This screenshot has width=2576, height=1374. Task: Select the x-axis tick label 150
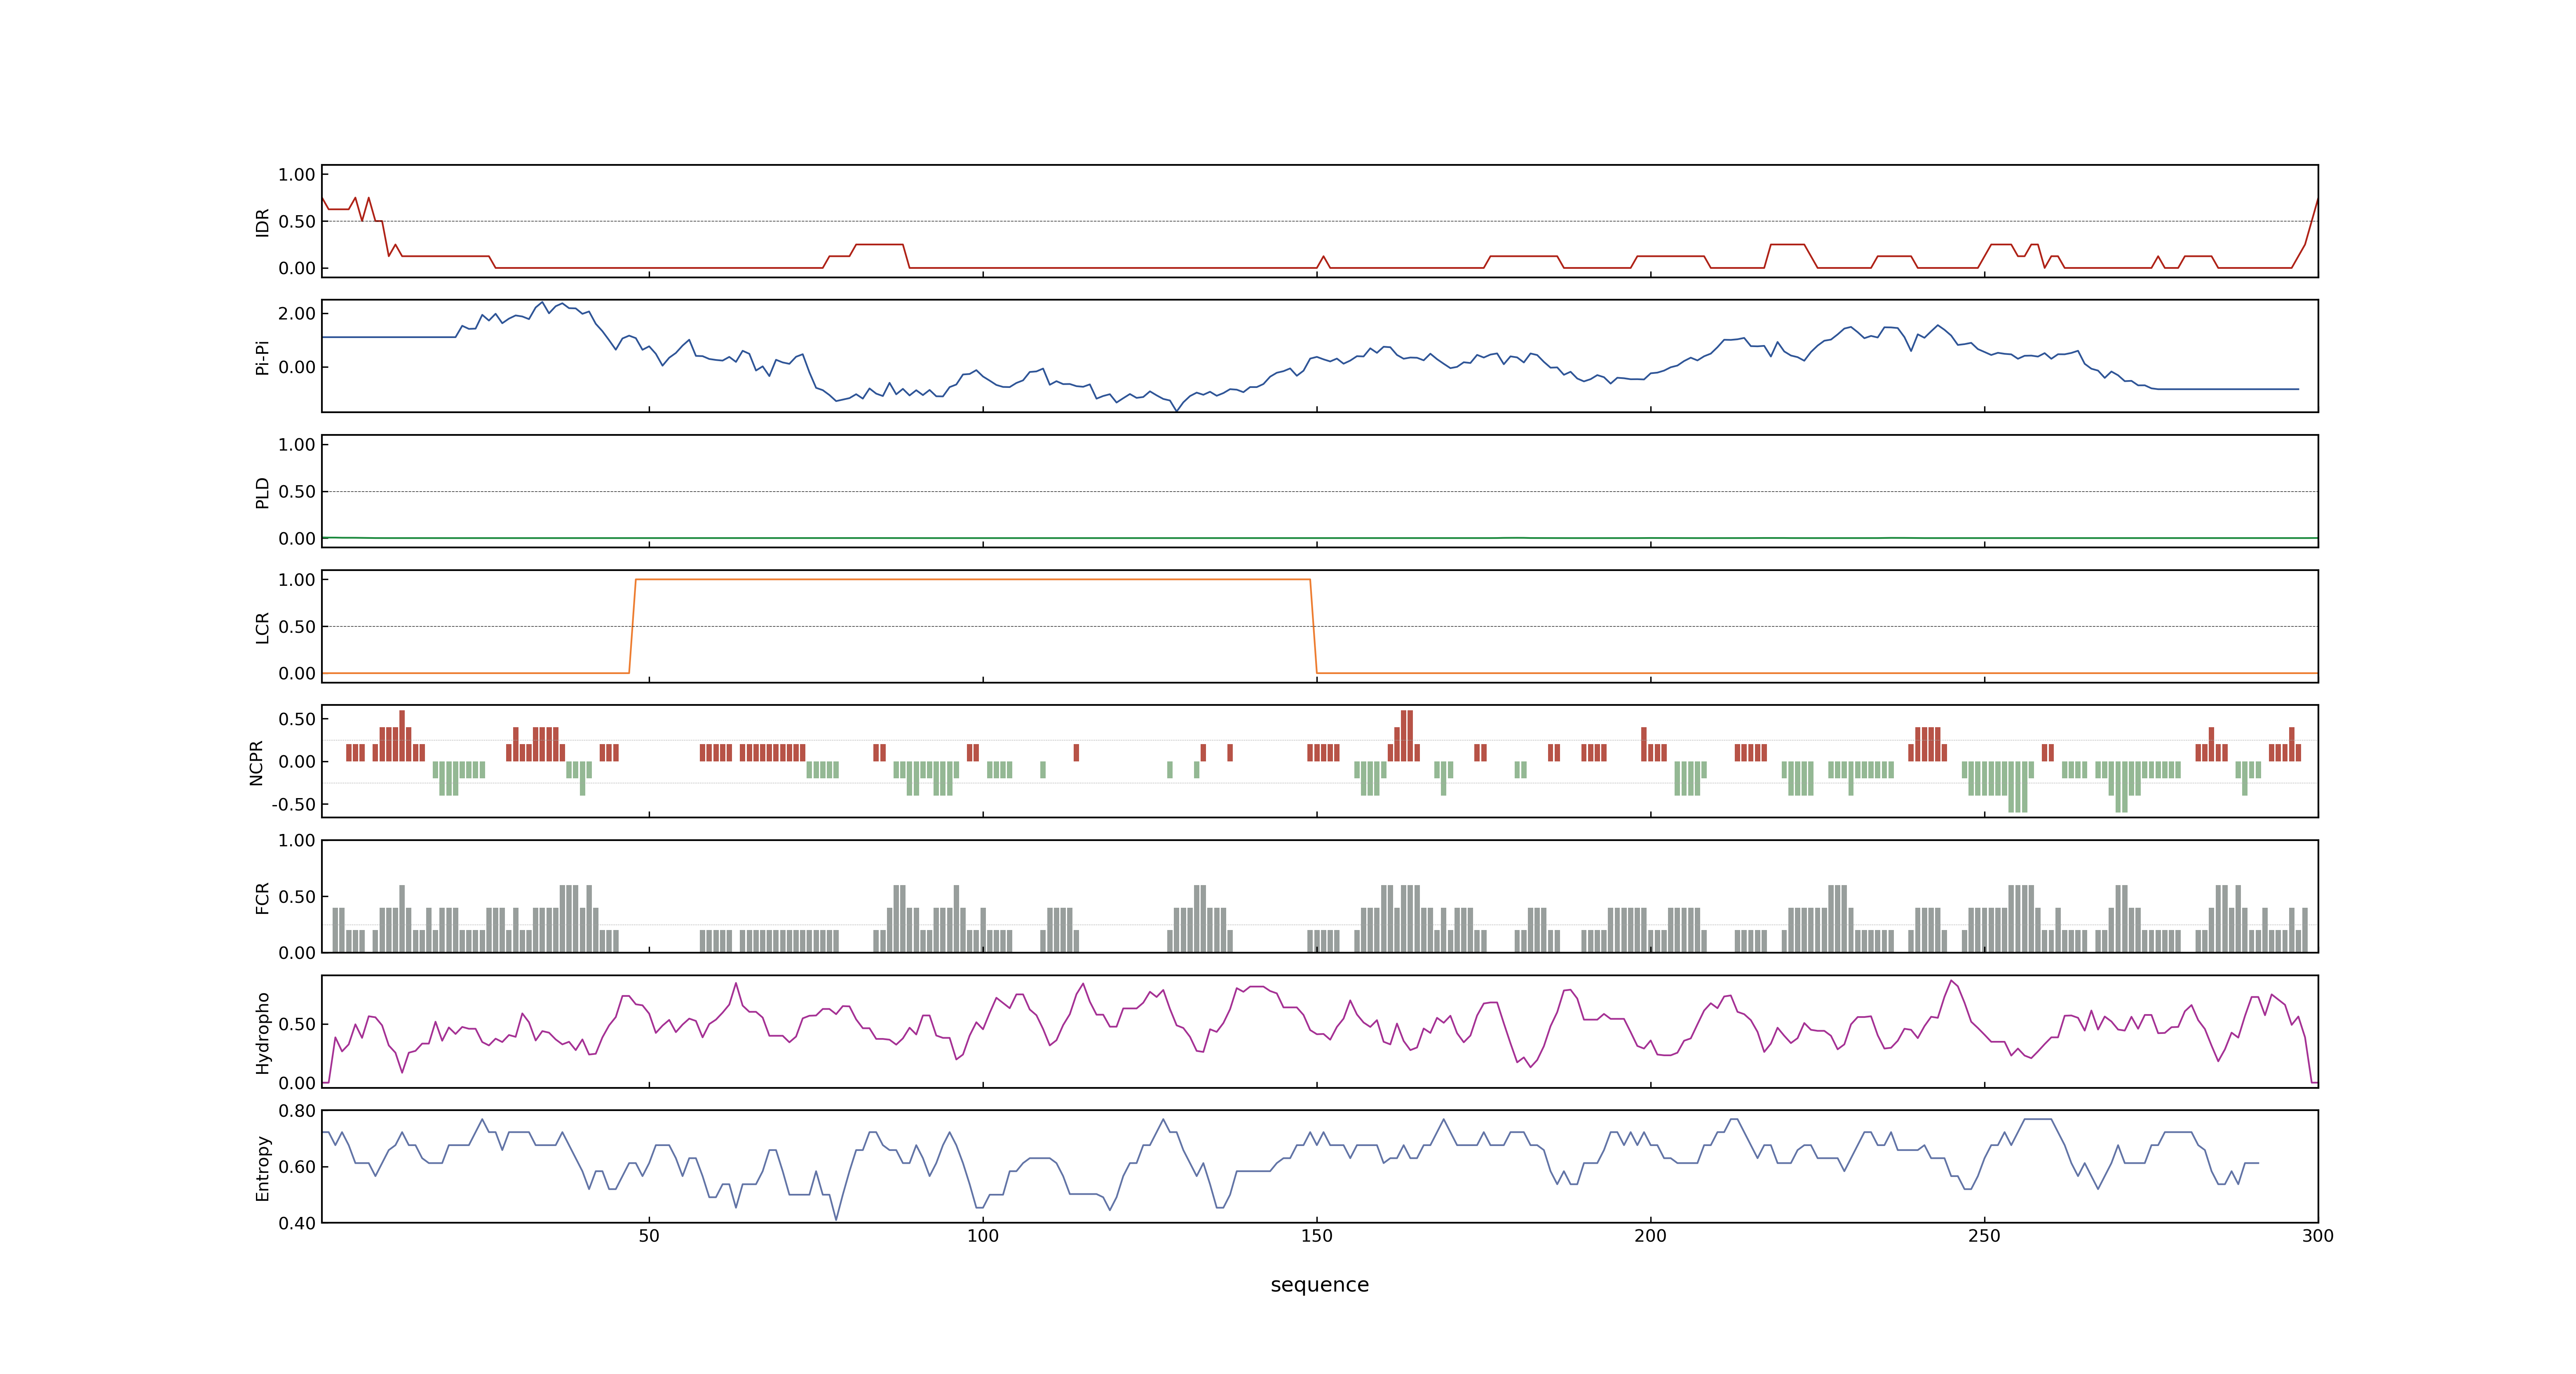coord(1317,1236)
